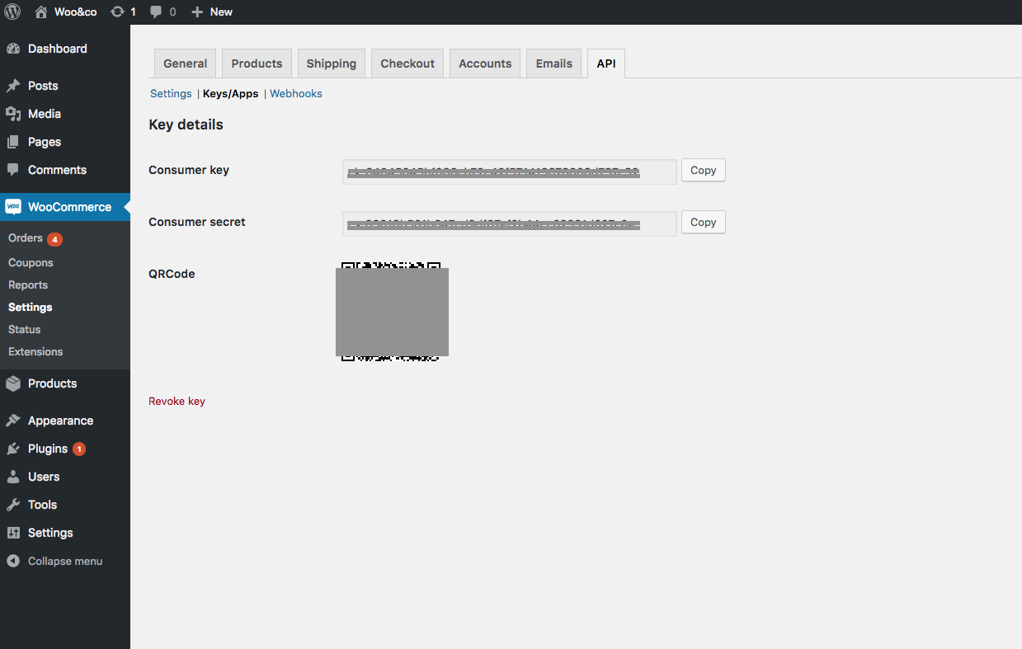Click the Comments bubble icon in sidebar

coord(13,170)
